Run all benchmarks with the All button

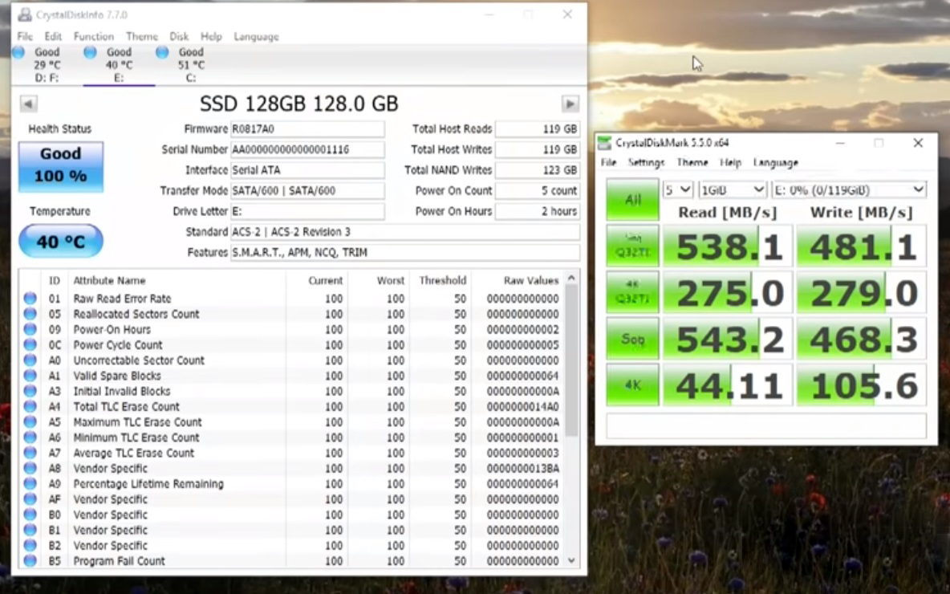tap(632, 199)
